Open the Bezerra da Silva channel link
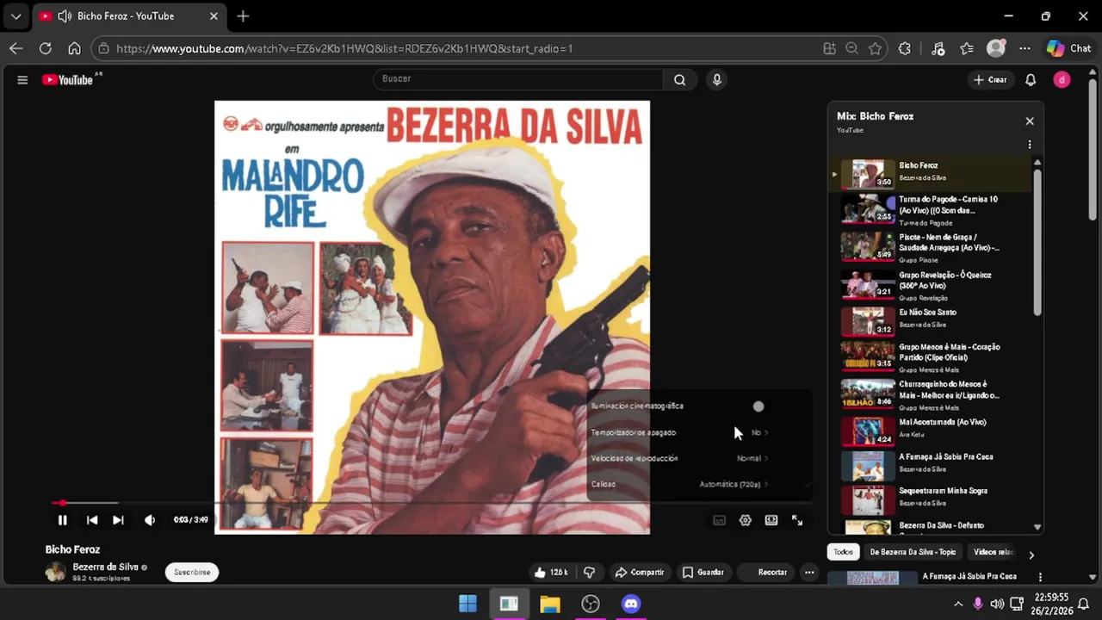 (105, 567)
